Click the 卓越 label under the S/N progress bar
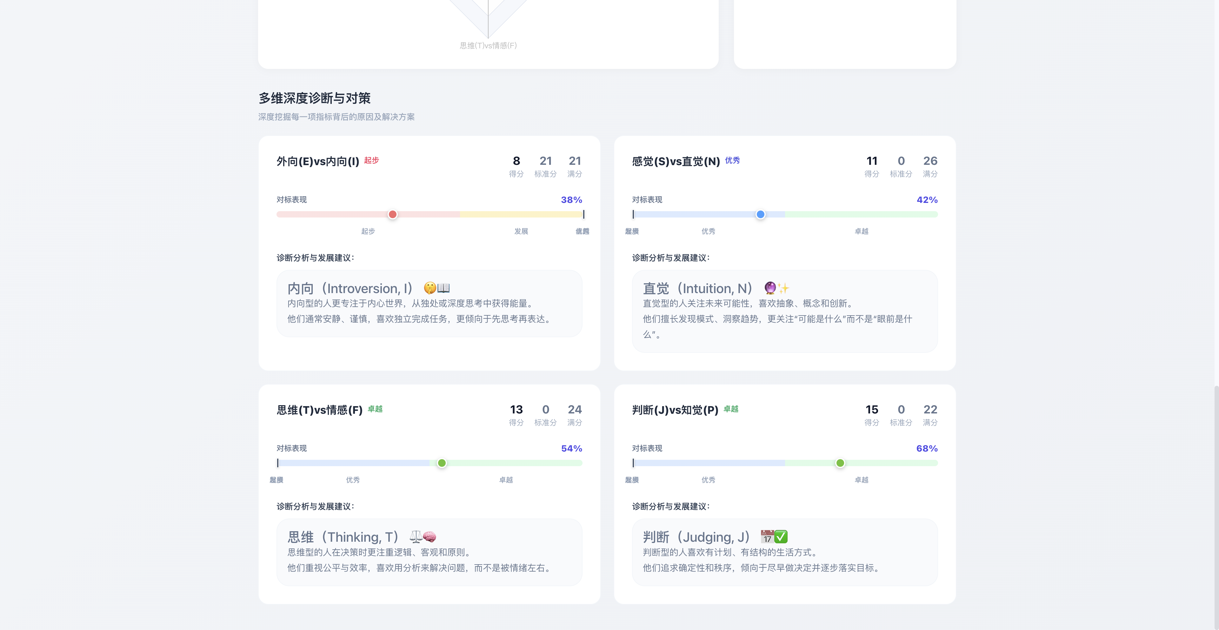1219x630 pixels. click(x=861, y=231)
